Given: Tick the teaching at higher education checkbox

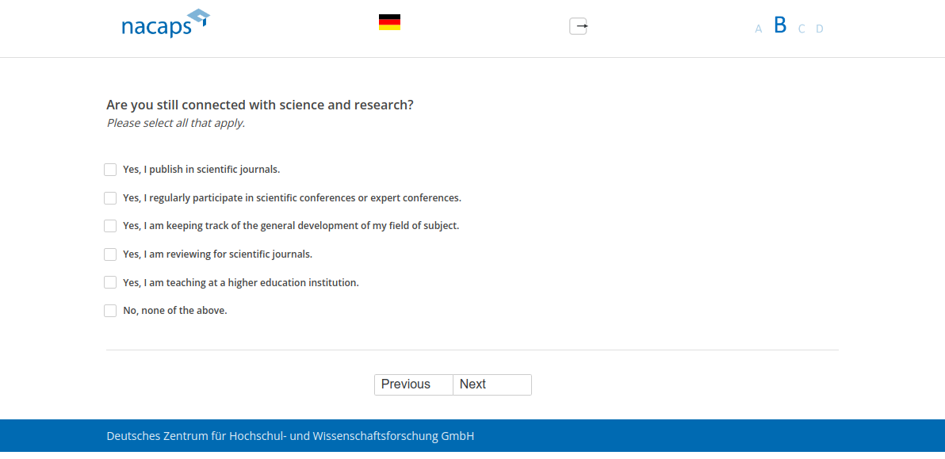Looking at the screenshot, I should tap(110, 283).
